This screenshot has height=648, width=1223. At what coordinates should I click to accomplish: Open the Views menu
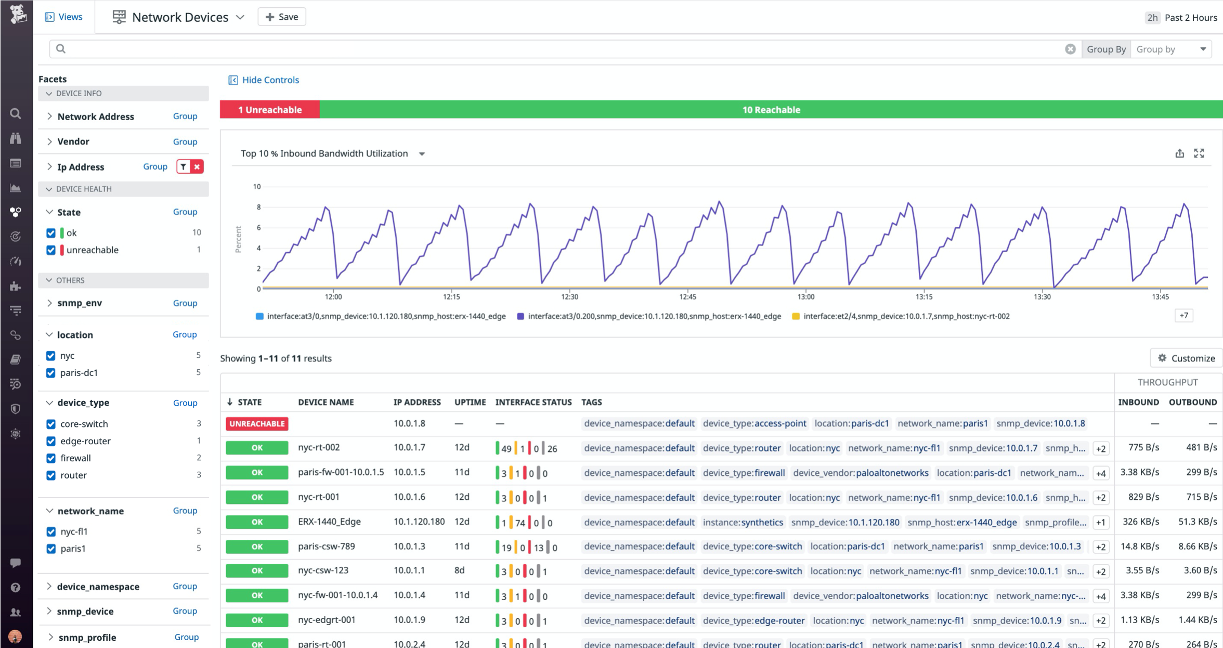[63, 16]
